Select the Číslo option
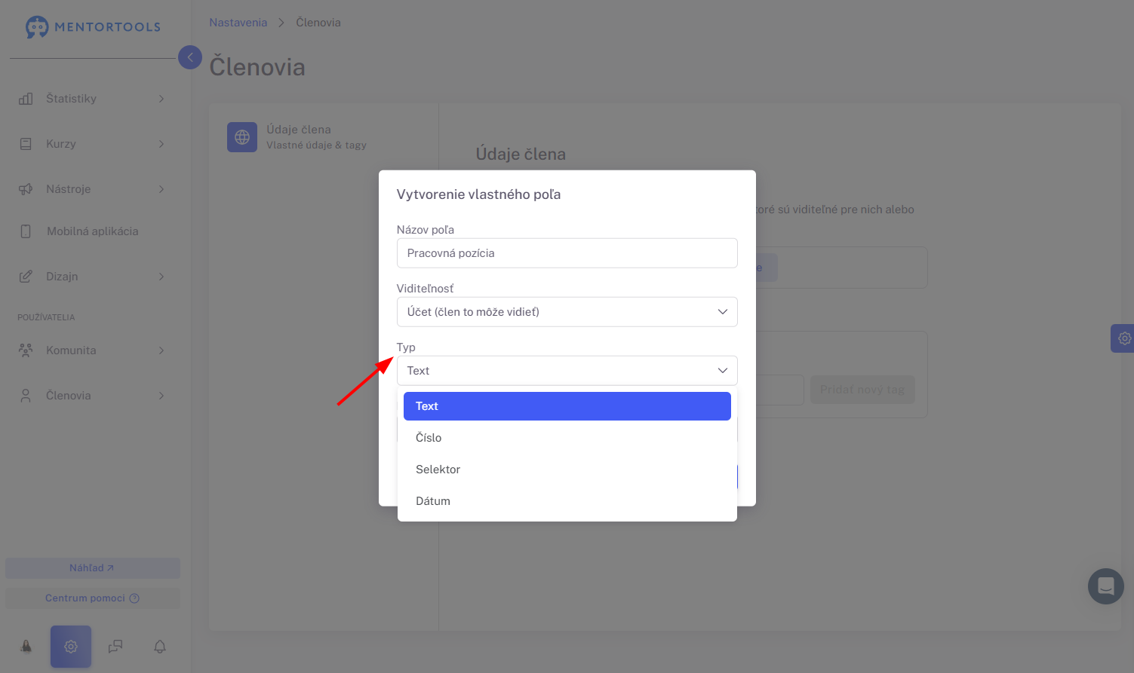Viewport: 1134px width, 673px height. pos(567,438)
